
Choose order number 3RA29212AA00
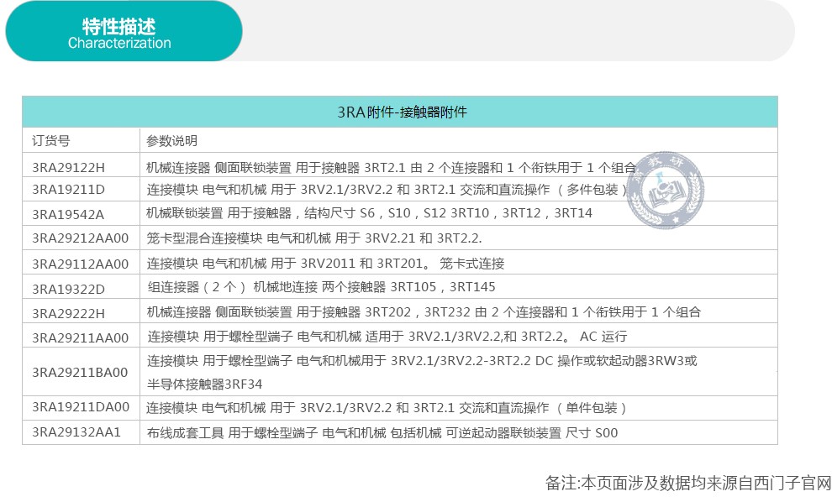pos(81,238)
